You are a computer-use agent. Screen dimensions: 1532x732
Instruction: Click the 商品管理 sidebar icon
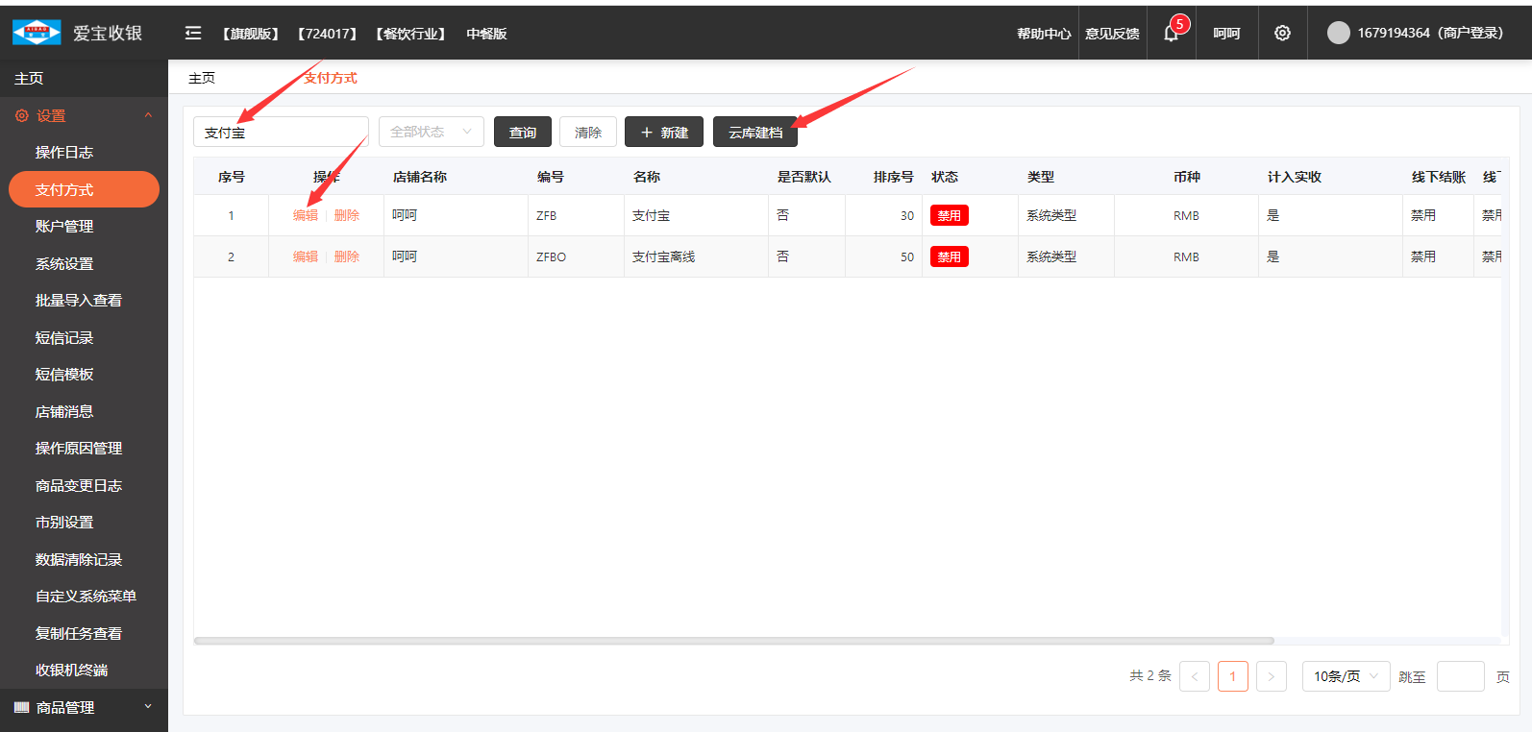tap(22, 708)
